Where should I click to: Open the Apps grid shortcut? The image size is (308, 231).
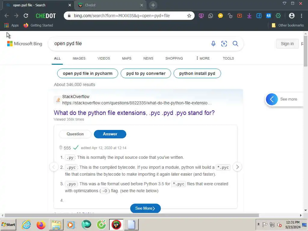coord(11,25)
